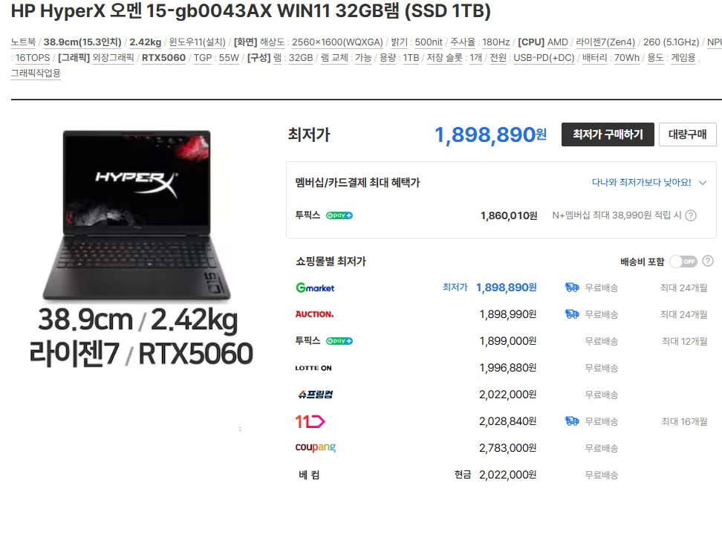
Task: Toggle the 배송비 포함 switch on
Action: pos(683,262)
